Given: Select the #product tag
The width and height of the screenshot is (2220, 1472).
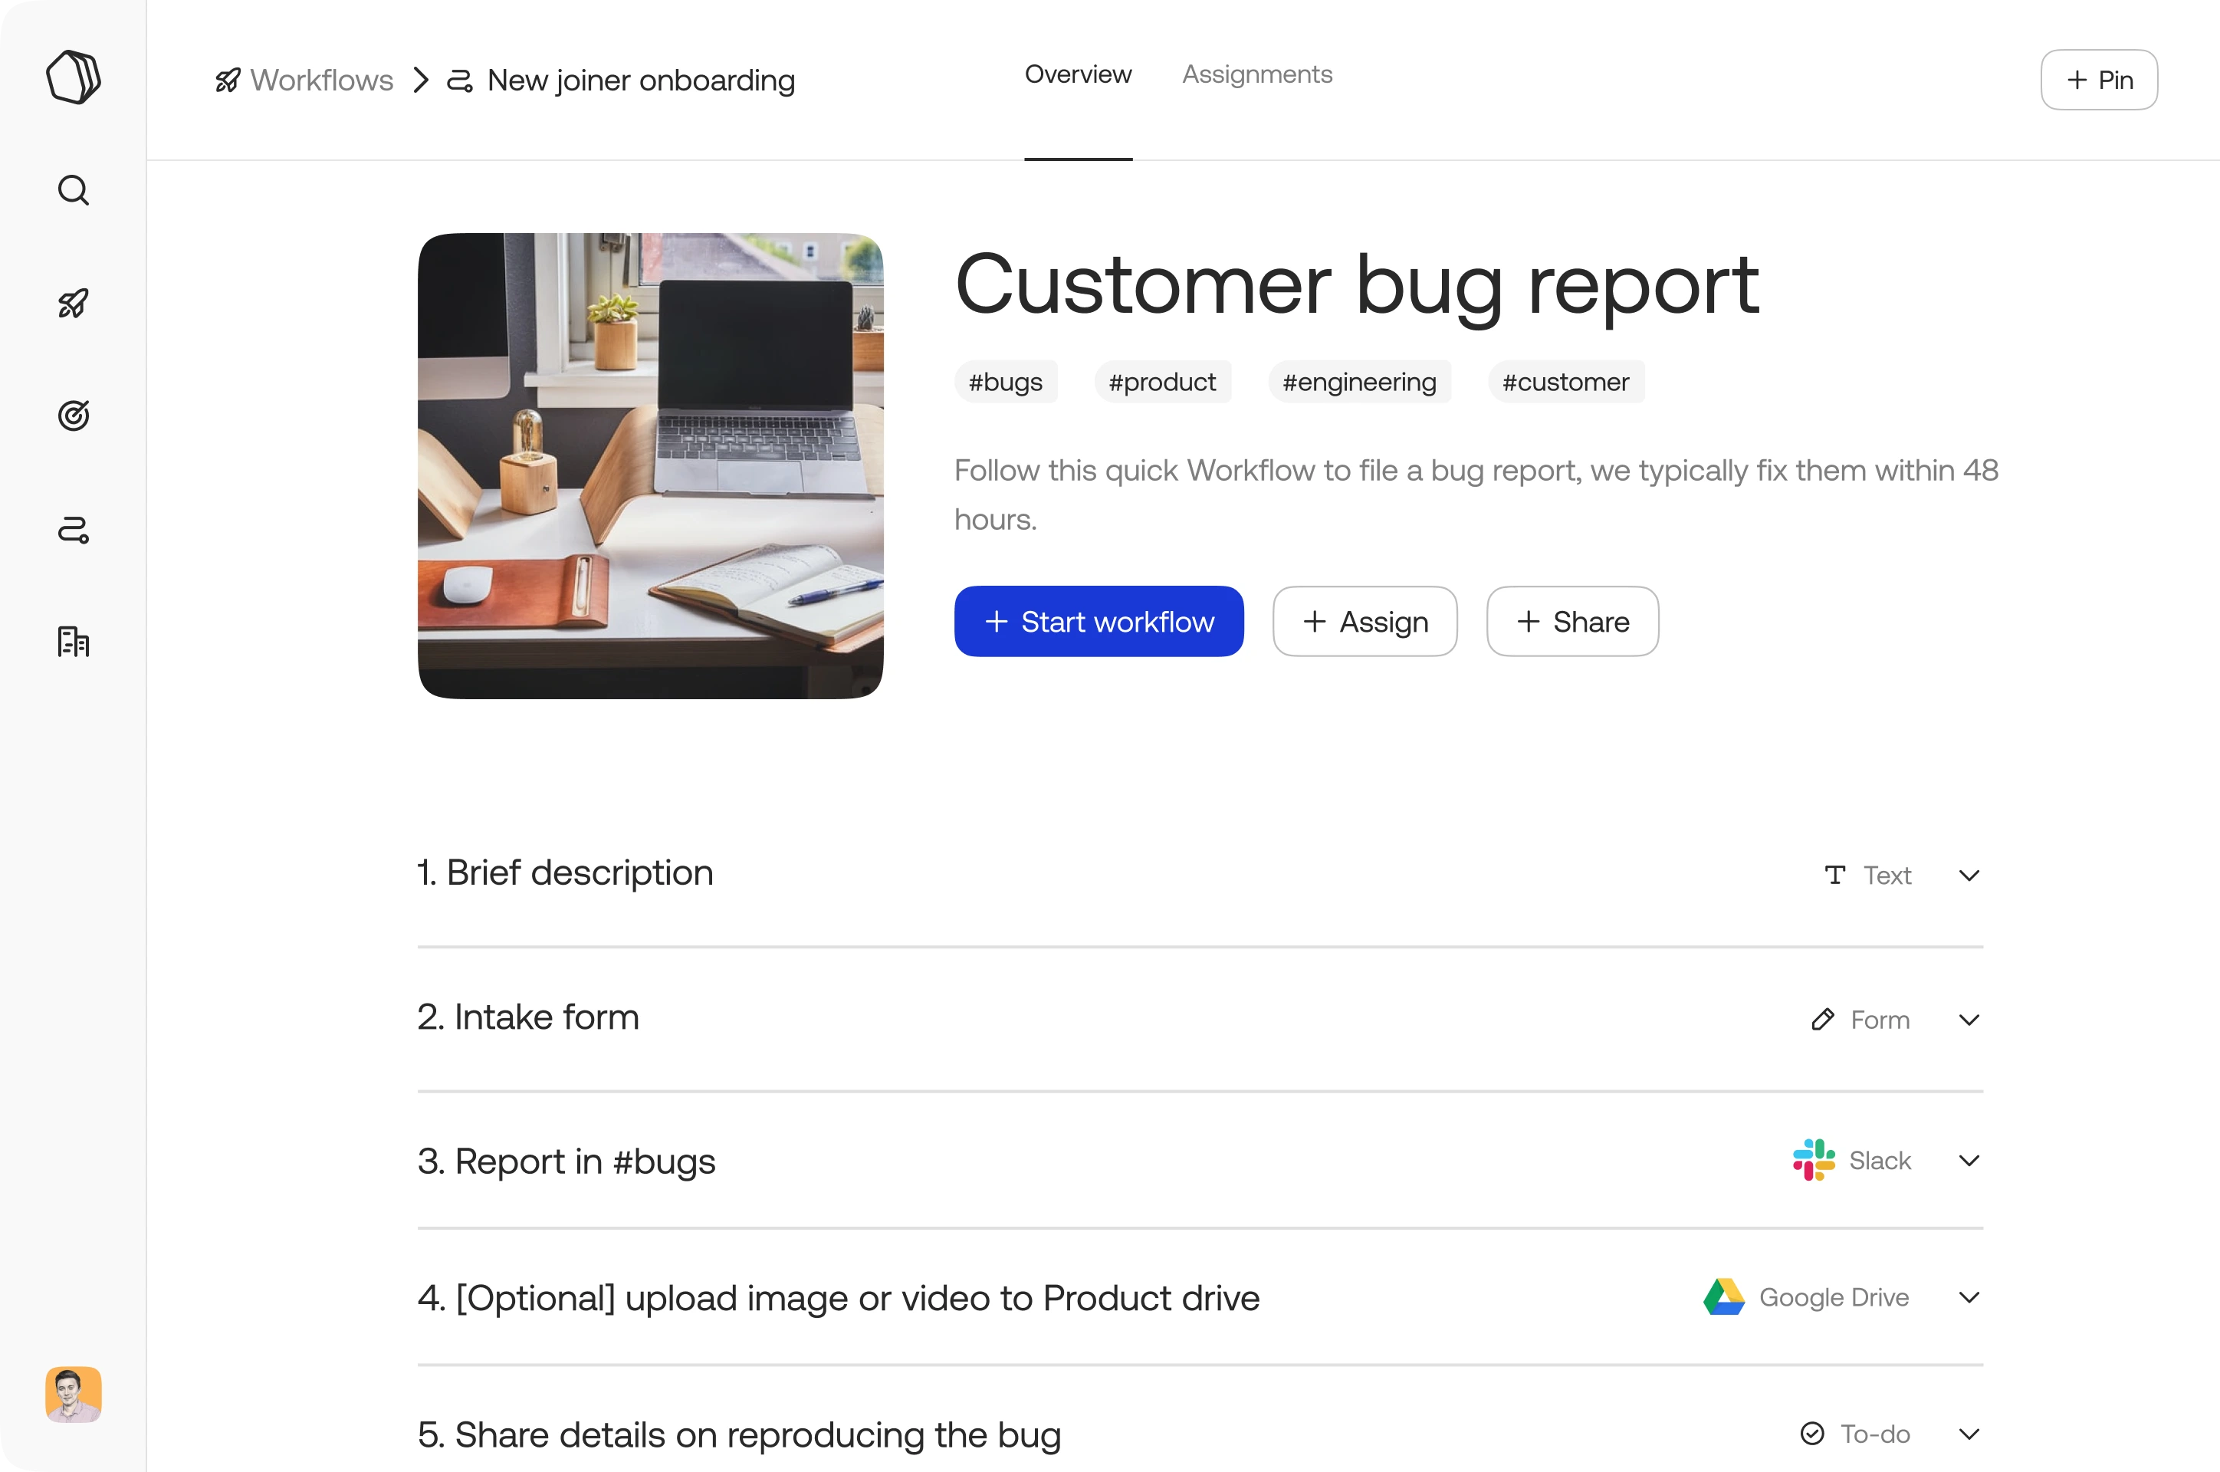Looking at the screenshot, I should (1162, 382).
